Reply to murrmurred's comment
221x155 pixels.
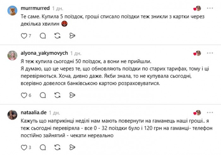click(x=43, y=36)
